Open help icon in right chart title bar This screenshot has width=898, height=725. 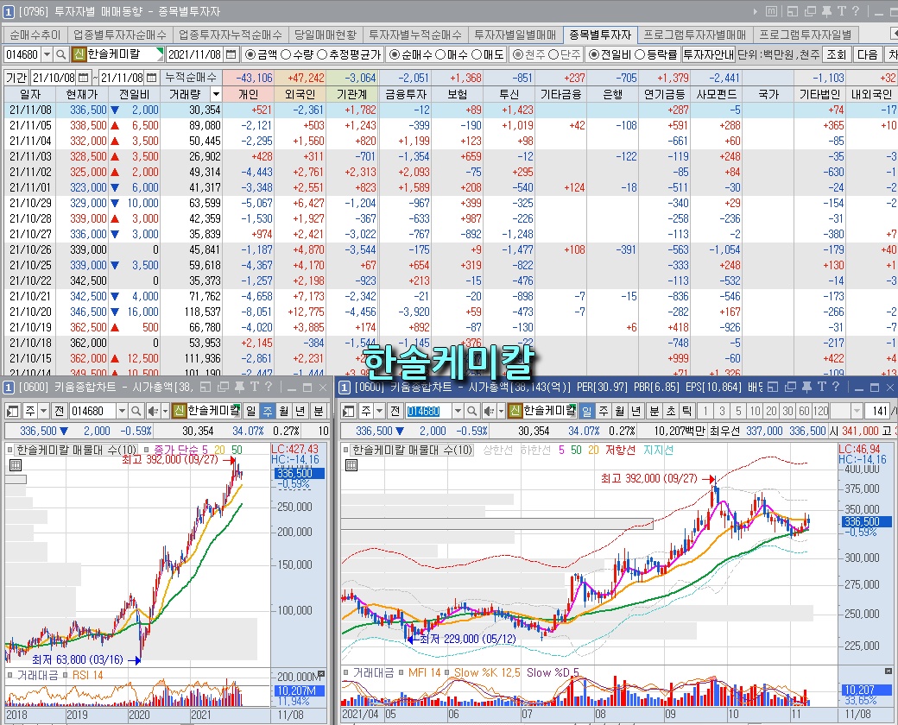pyautogui.click(x=836, y=388)
